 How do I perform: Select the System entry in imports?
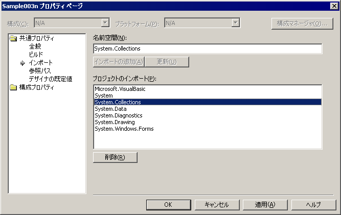click(208, 95)
